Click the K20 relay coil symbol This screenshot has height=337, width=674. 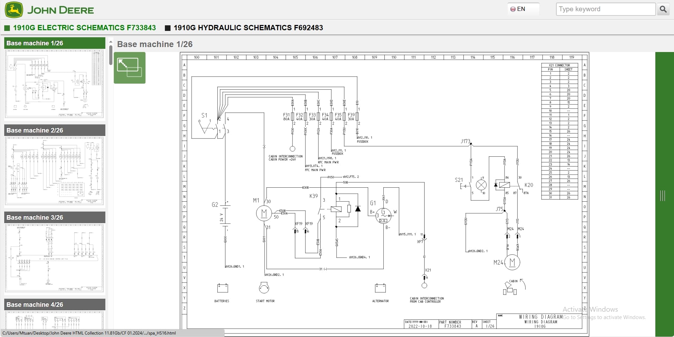point(504,185)
